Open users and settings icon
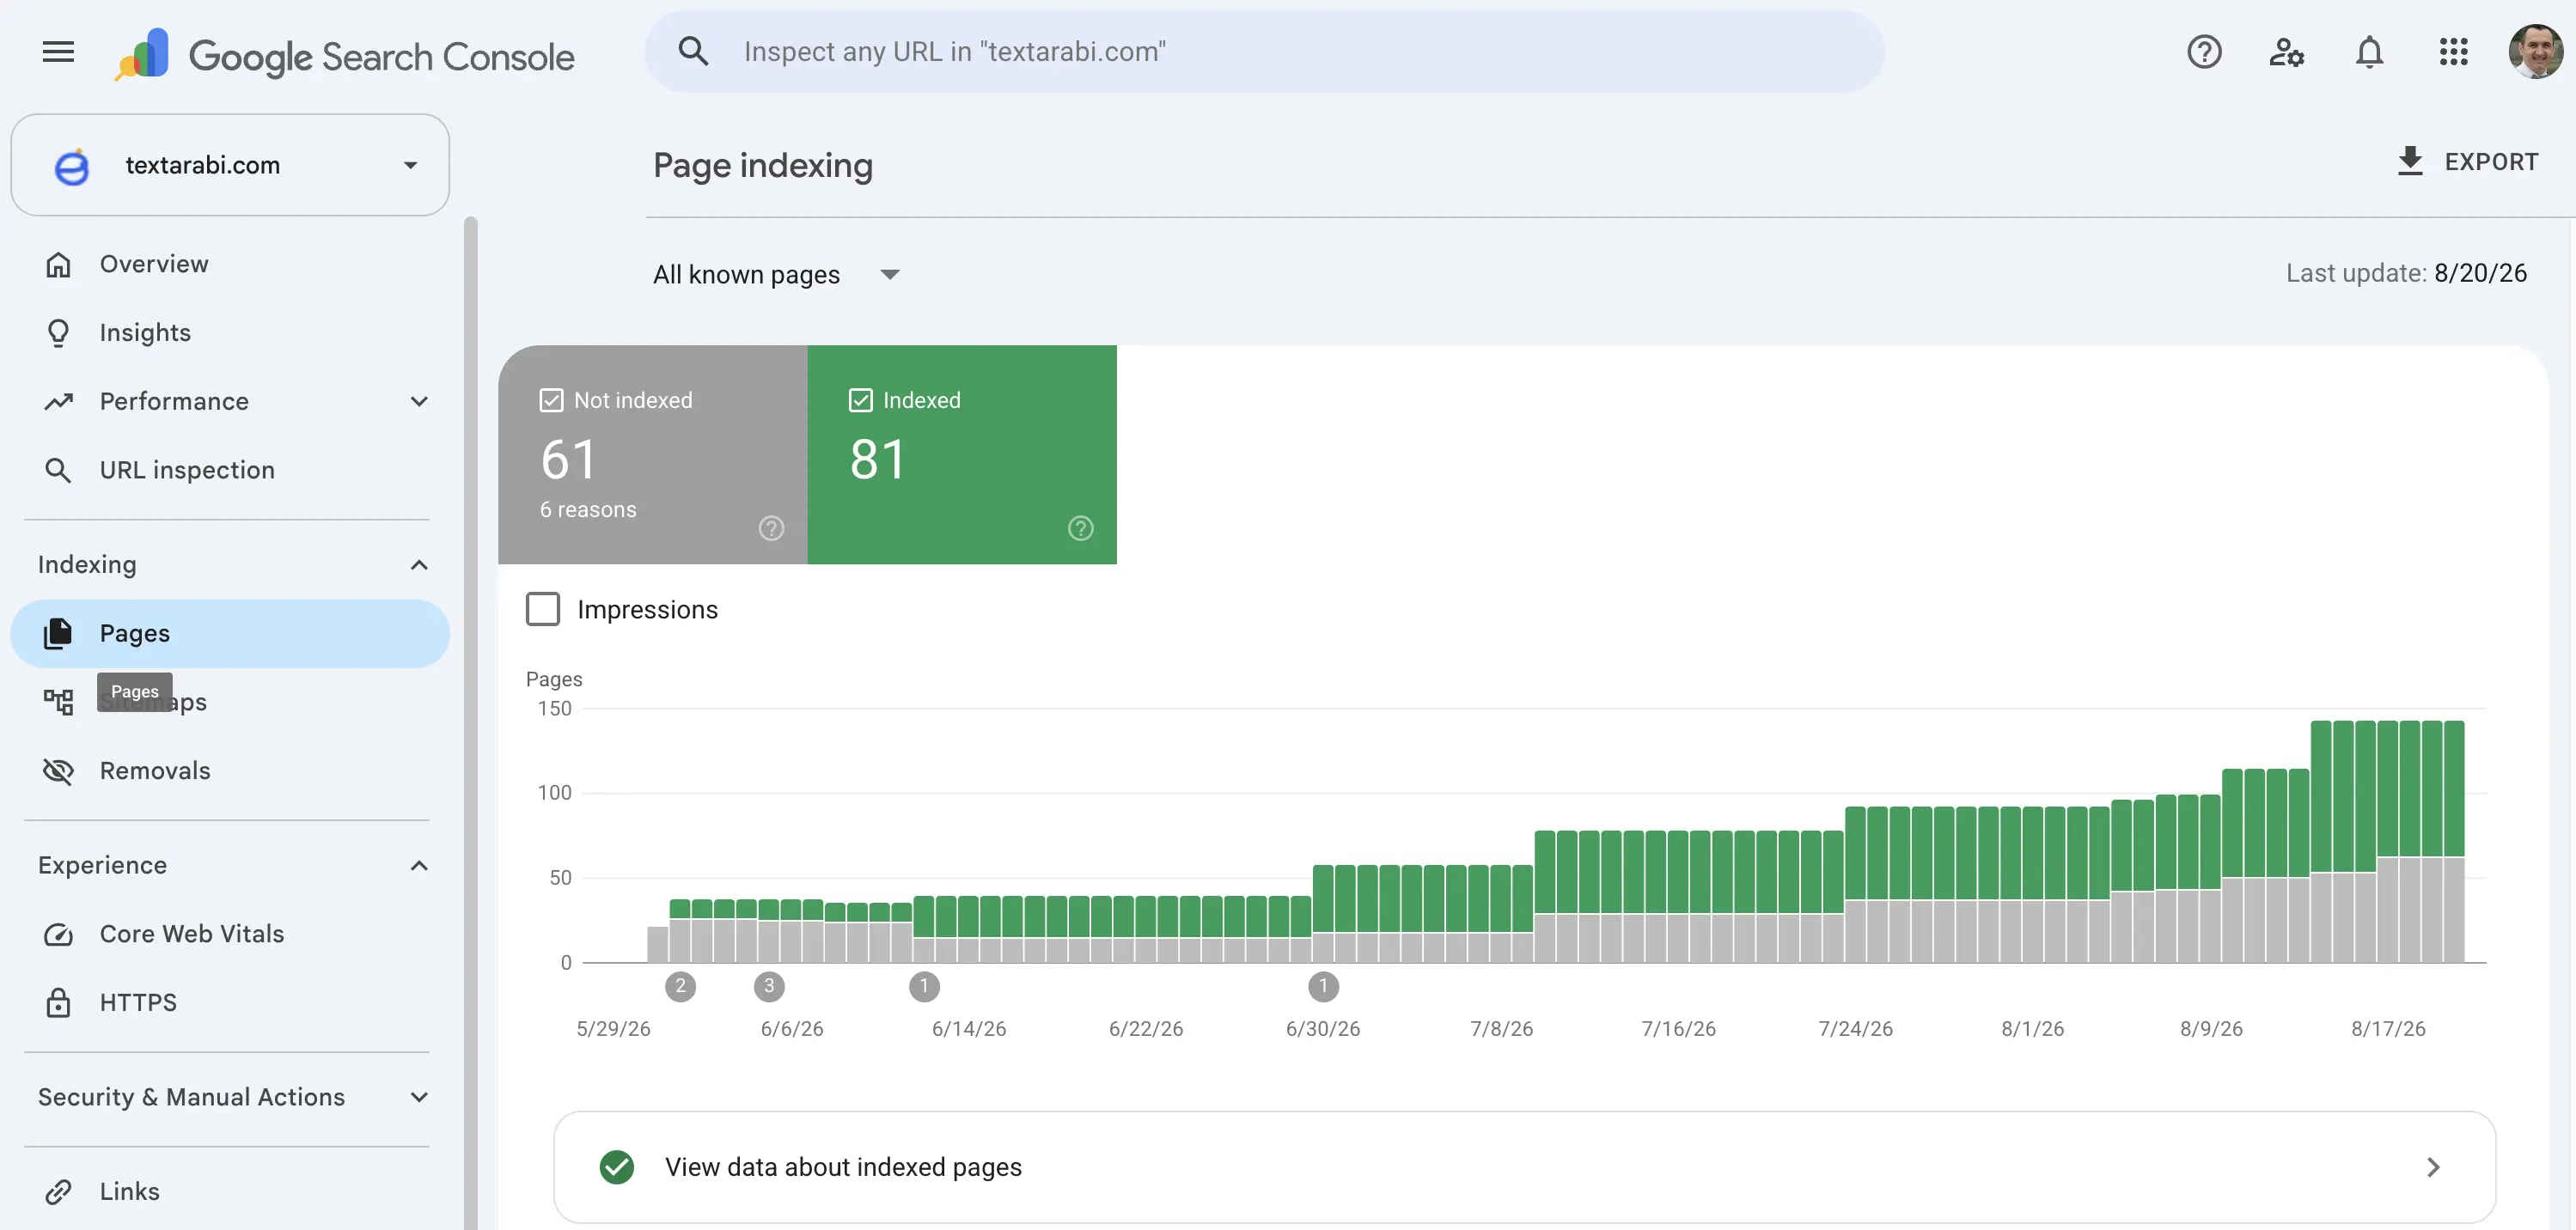The image size is (2576, 1230). click(x=2286, y=52)
